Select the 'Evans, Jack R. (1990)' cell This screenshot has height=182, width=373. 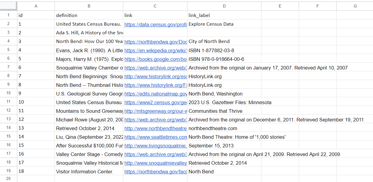click(x=89, y=50)
